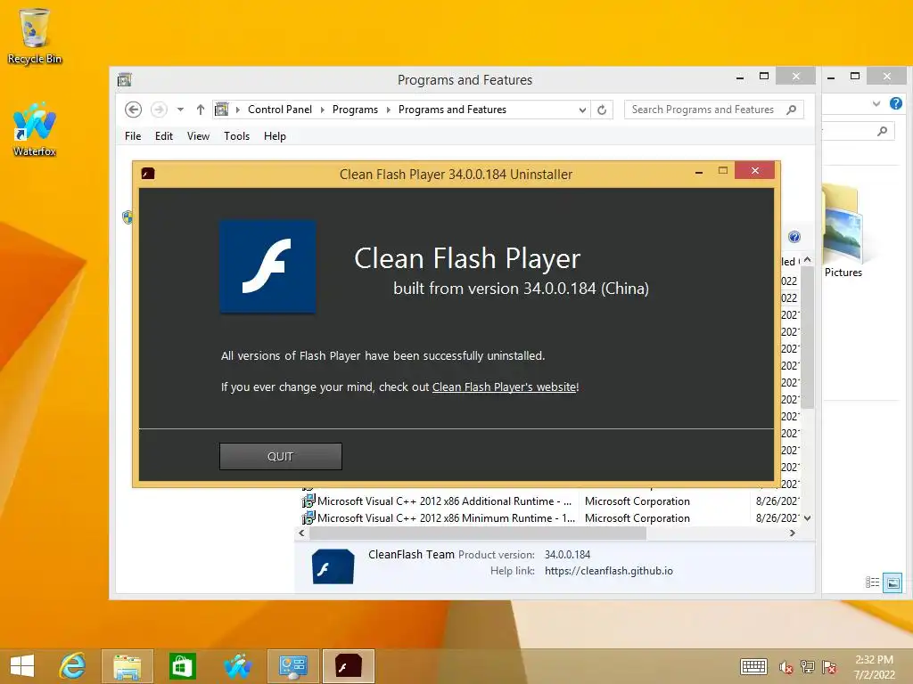Click search magnifier in background window

click(882, 132)
